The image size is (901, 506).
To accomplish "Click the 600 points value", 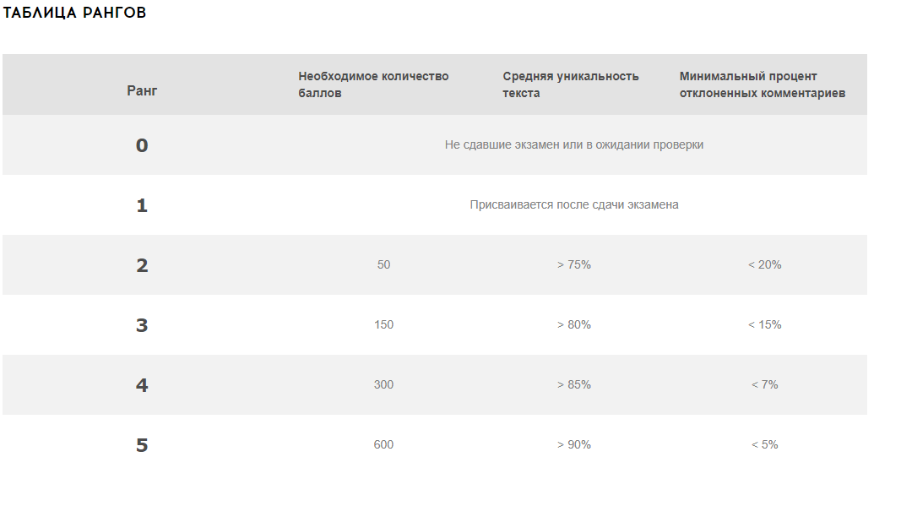I will pos(384,444).
